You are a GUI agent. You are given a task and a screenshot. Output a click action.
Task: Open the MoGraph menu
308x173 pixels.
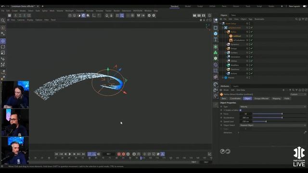click(69, 11)
